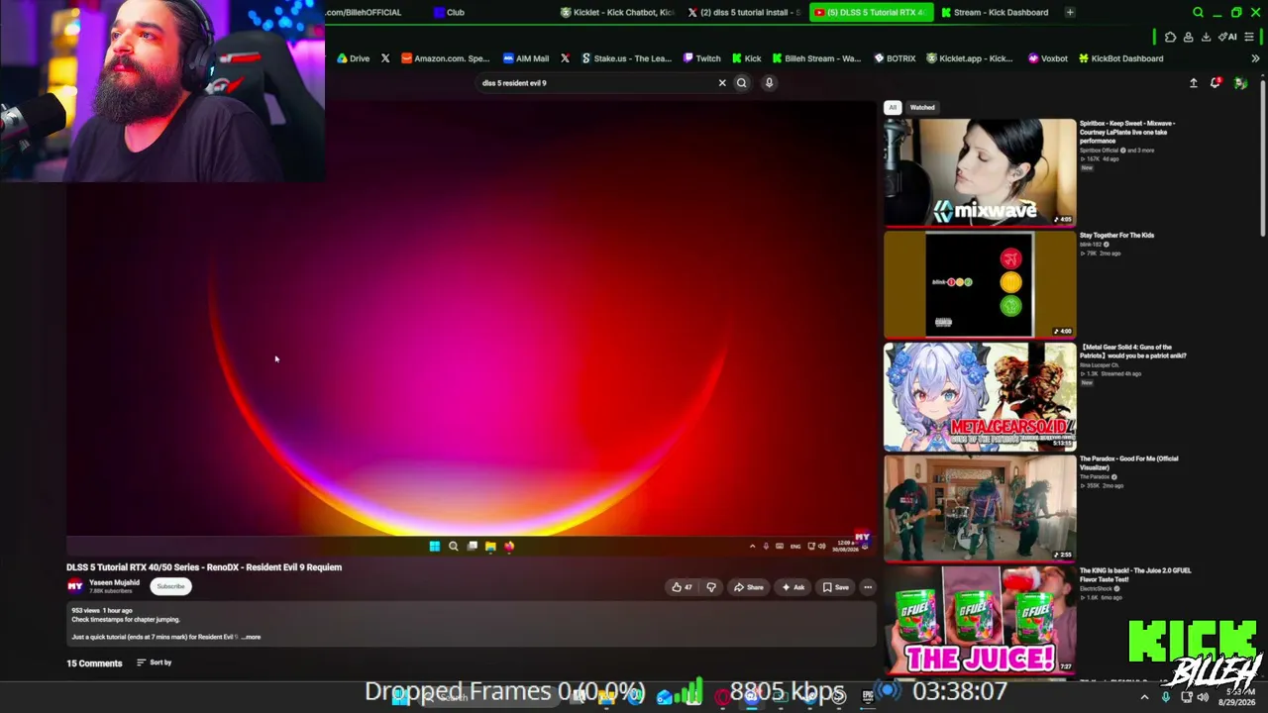This screenshot has width=1268, height=713.
Task: Open the Spiritbox Mixwave performance thumbnail
Action: (980, 172)
